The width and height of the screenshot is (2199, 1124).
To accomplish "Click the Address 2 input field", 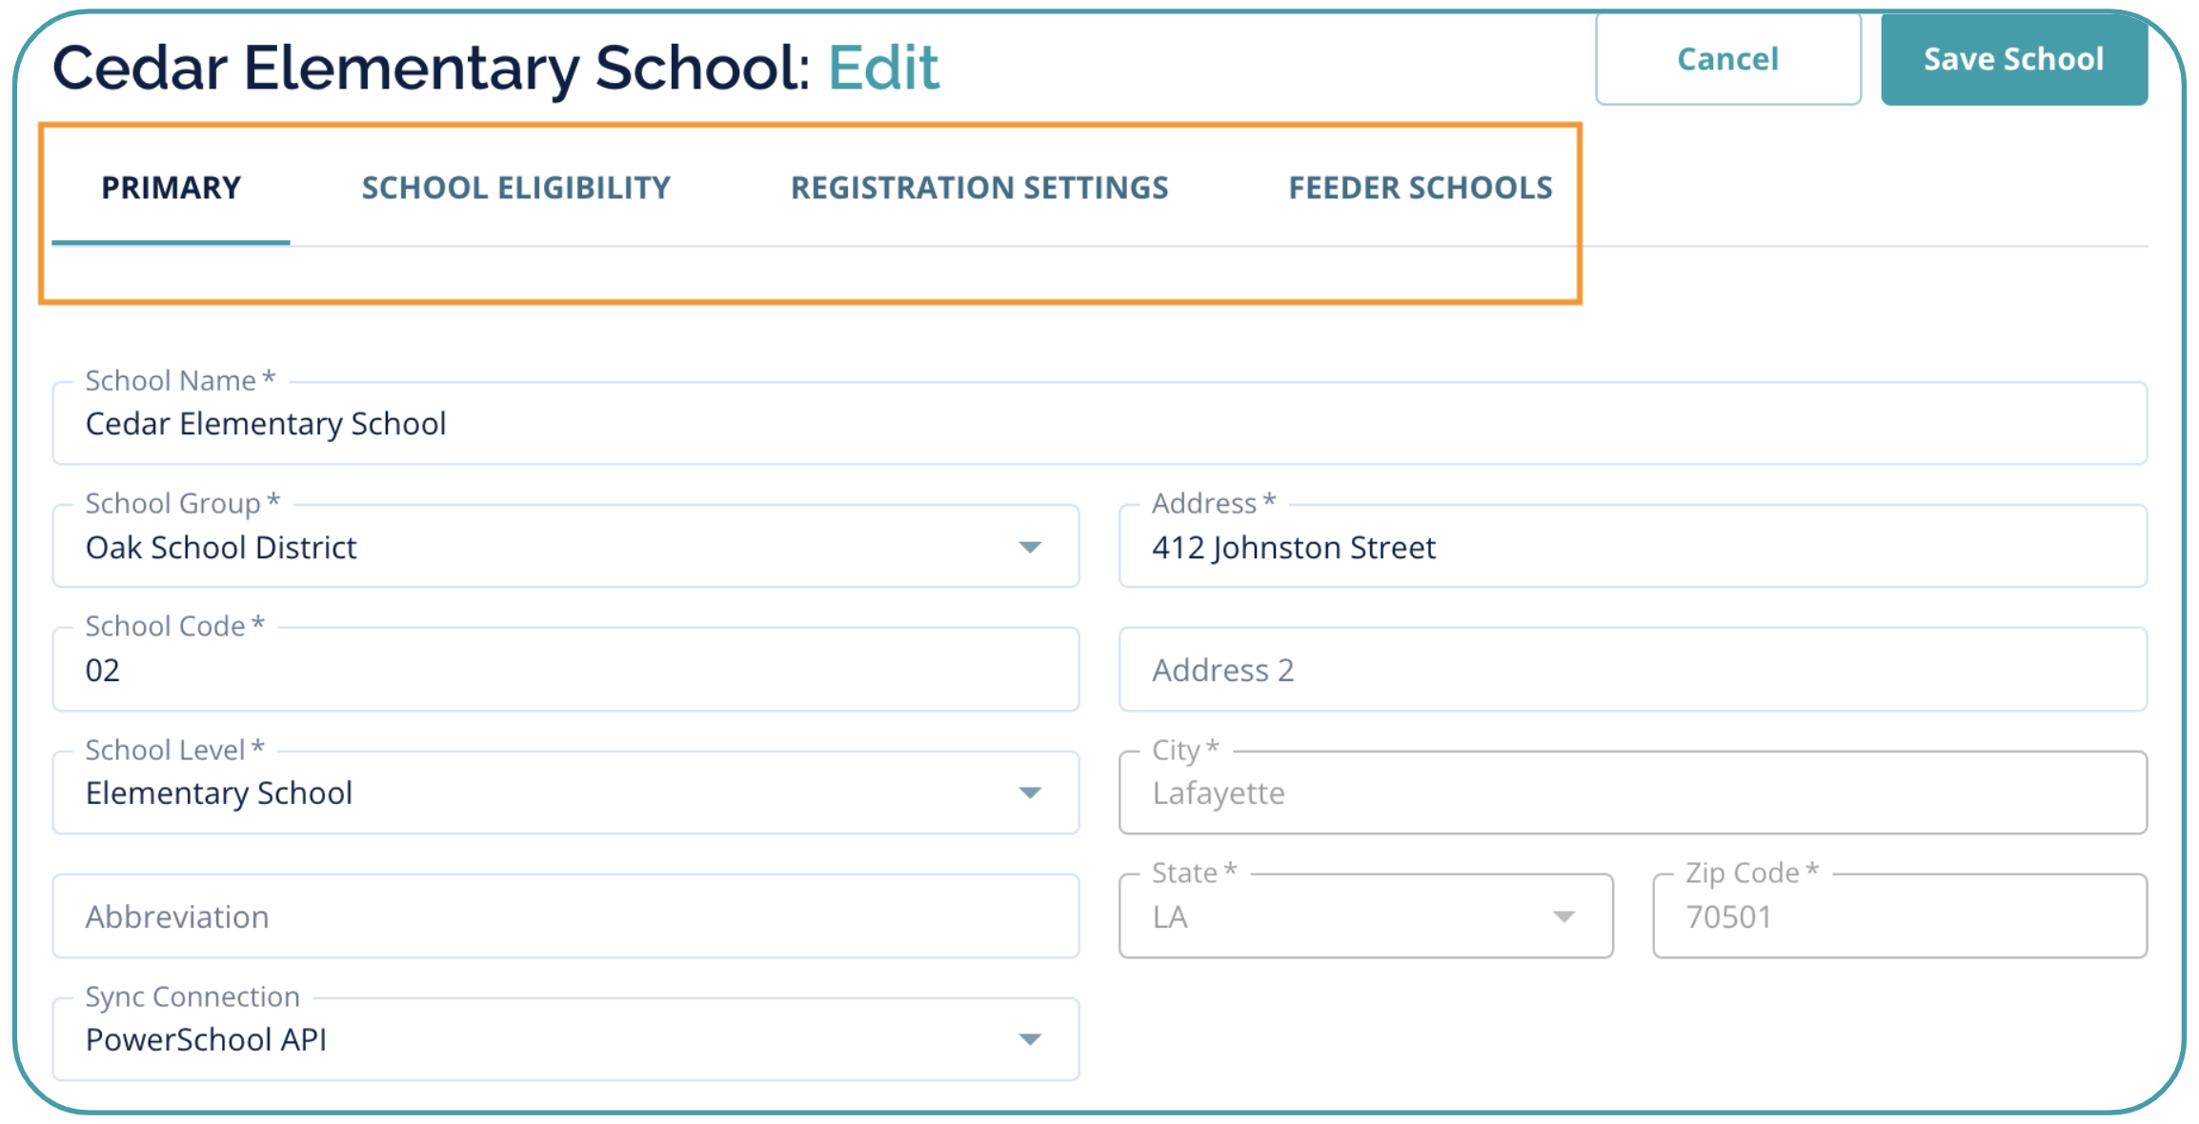I will click(1631, 671).
